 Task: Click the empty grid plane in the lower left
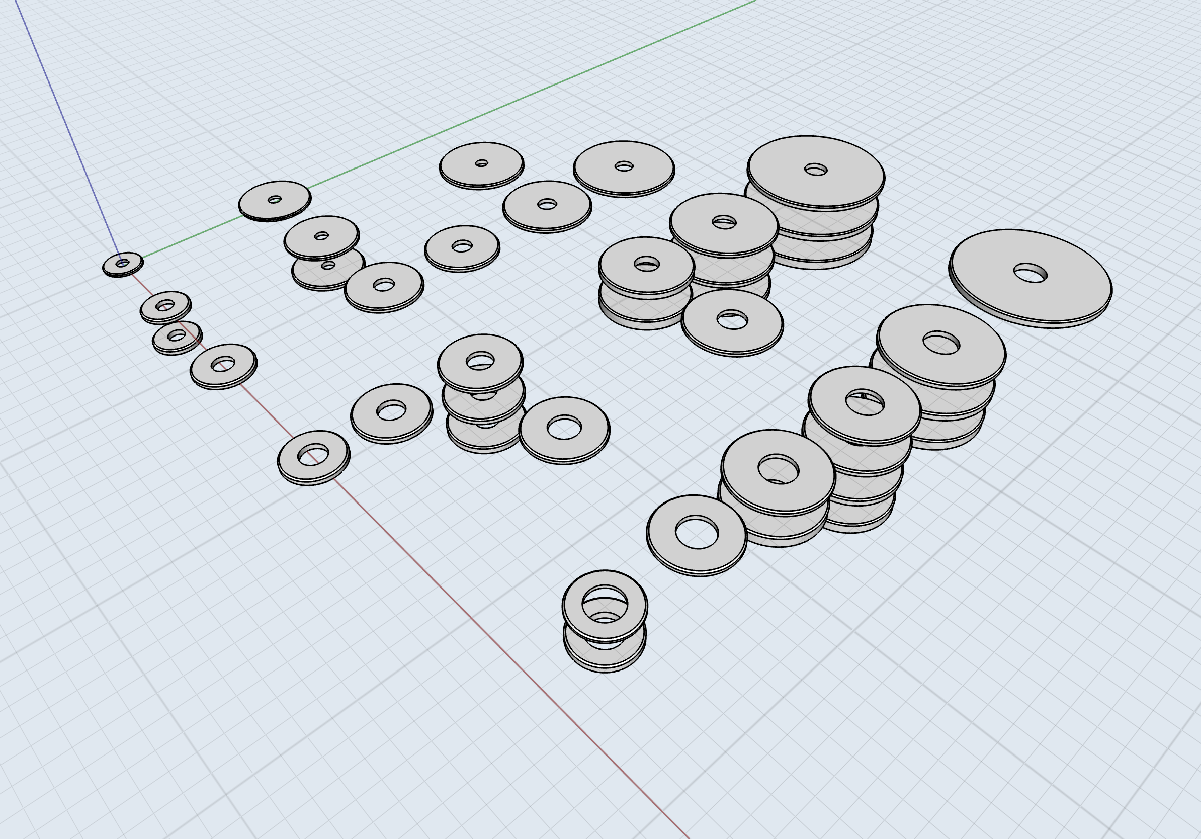(157, 680)
